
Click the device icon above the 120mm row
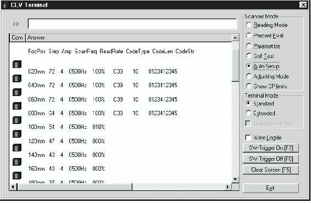coord(17,134)
